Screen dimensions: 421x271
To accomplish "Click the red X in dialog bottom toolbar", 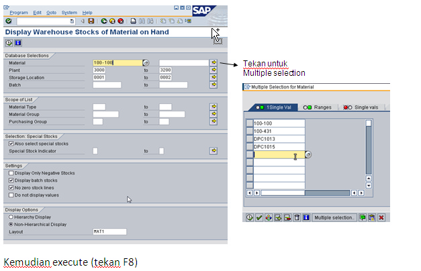I will pos(381,217).
